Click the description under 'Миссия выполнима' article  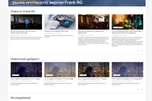[26, 38]
